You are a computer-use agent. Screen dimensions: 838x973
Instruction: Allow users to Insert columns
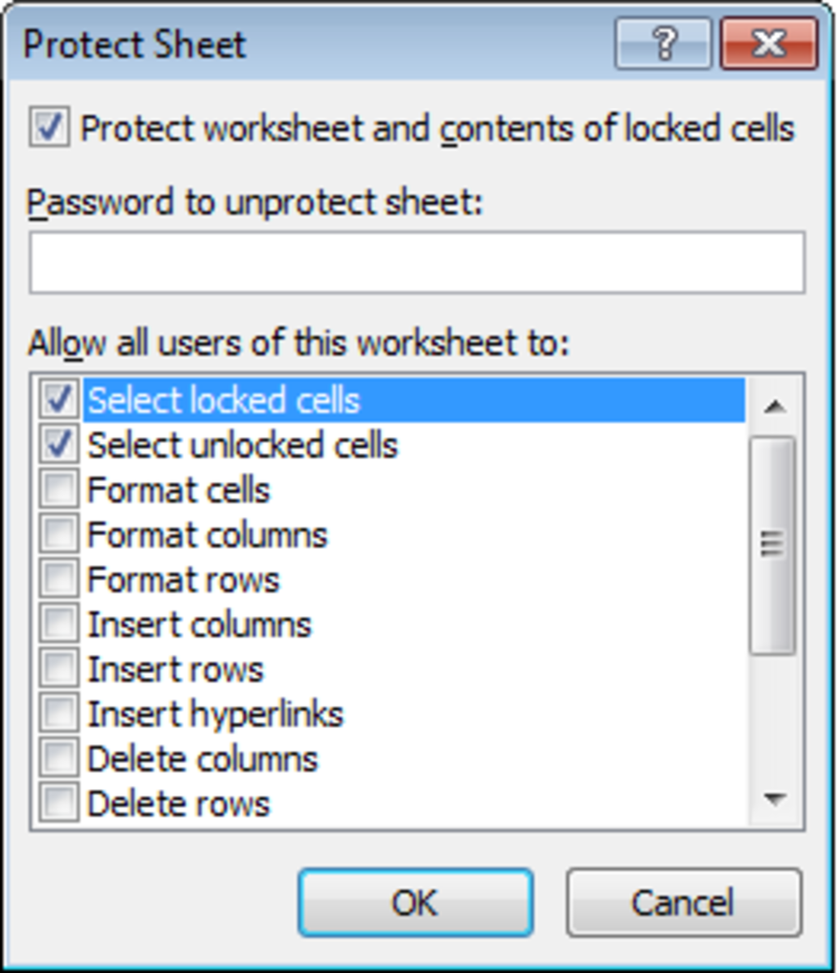coord(58,624)
